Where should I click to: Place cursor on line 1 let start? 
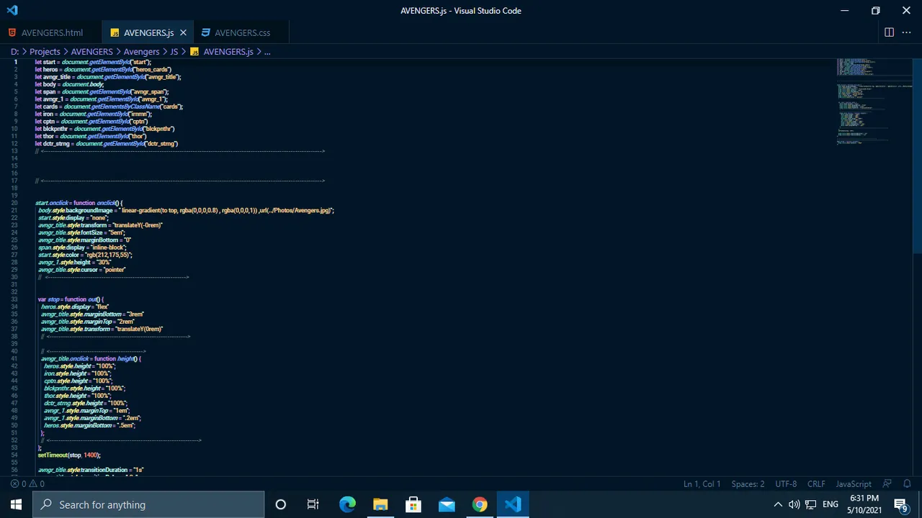[93, 62]
